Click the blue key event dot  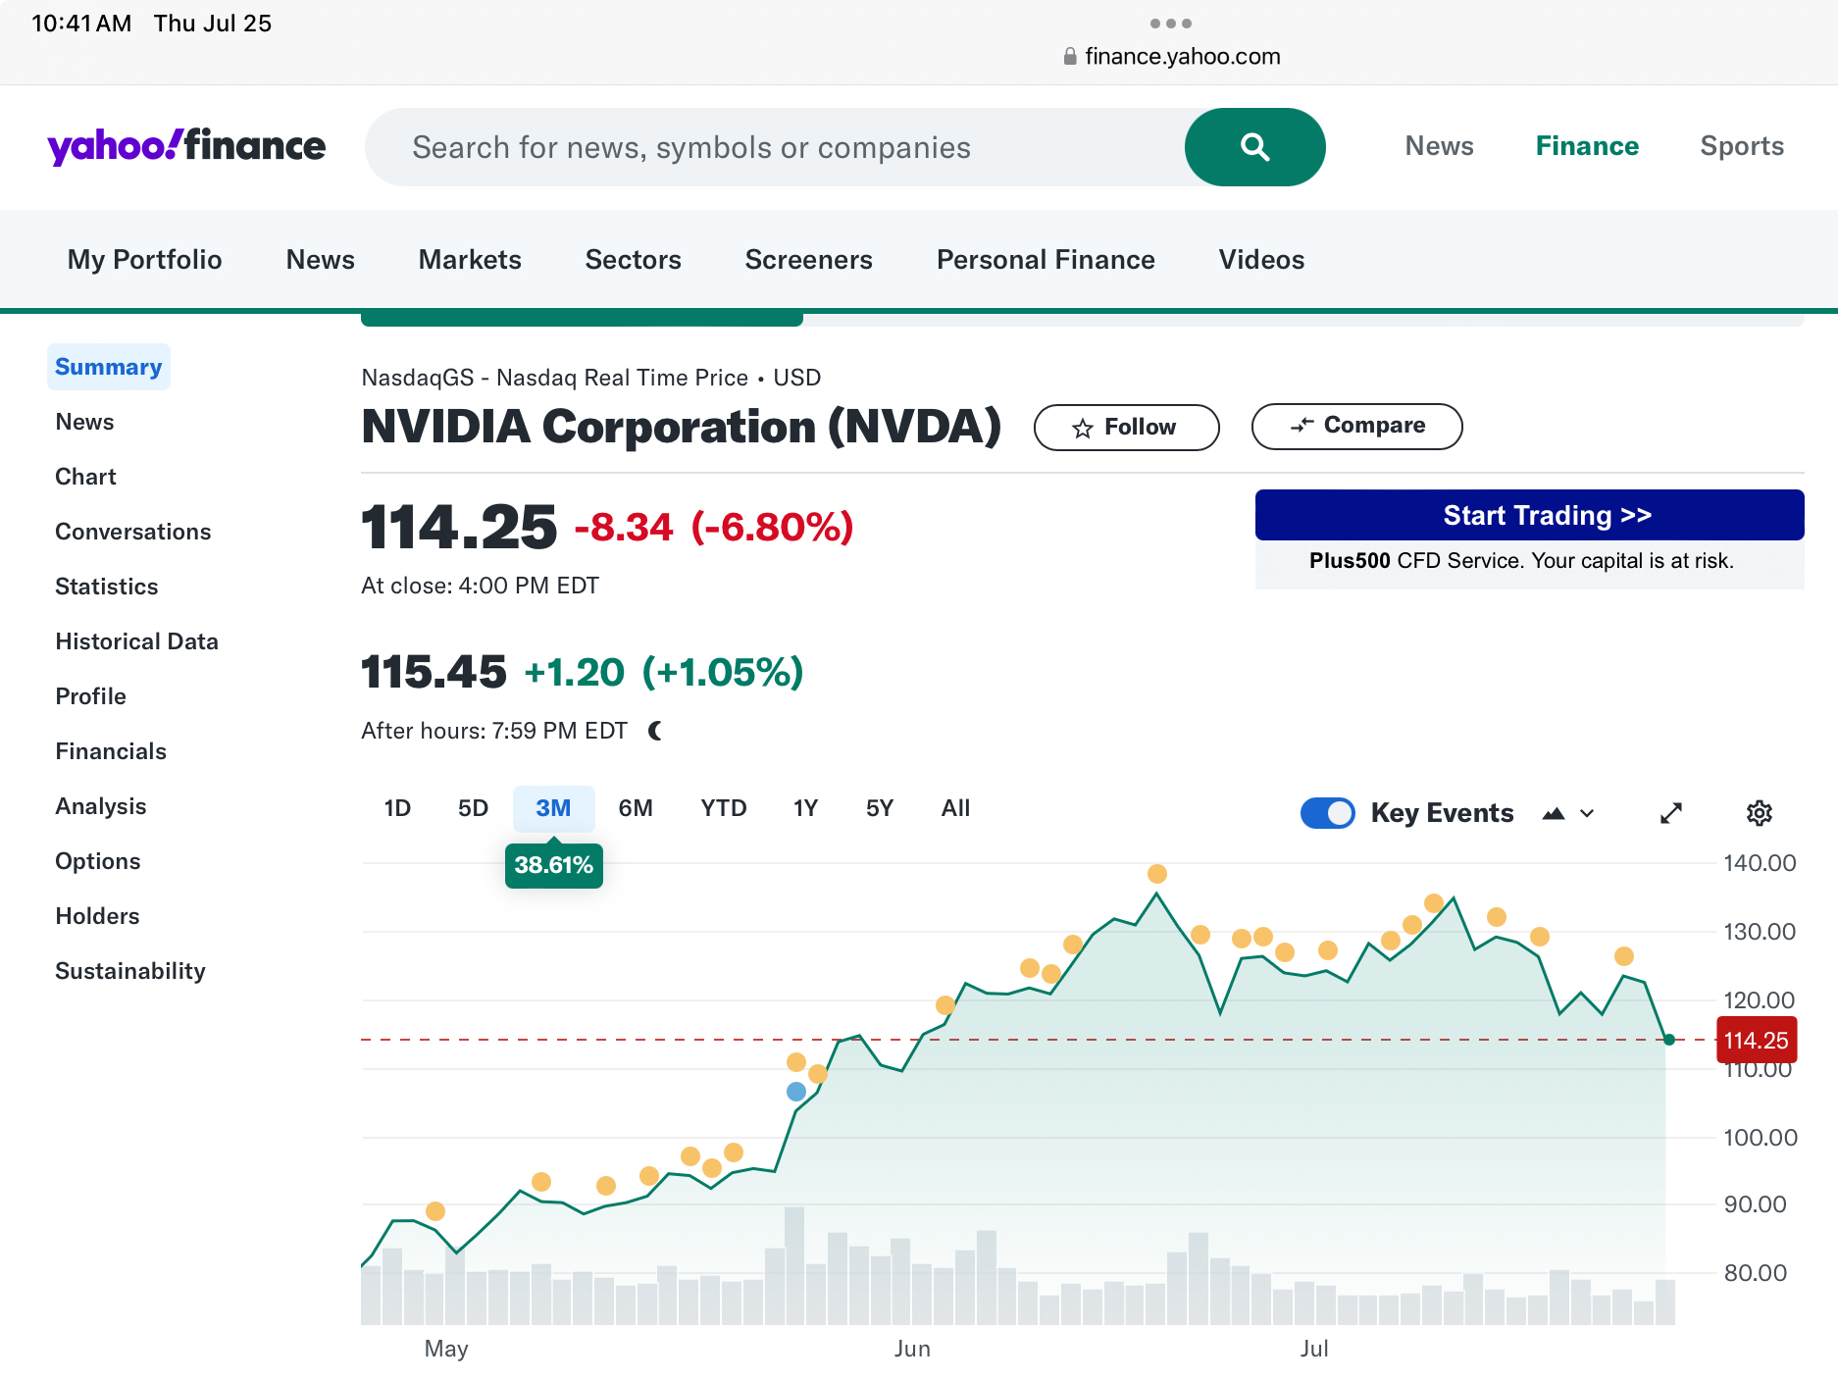[x=796, y=1092]
